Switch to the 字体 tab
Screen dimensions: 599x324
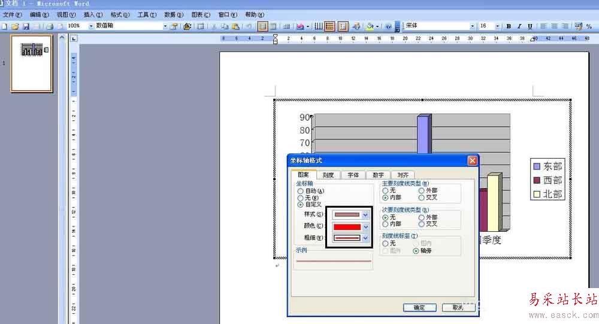(353, 175)
